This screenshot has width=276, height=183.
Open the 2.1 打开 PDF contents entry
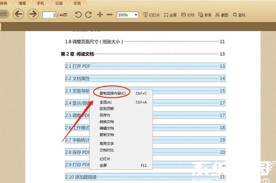(146, 66)
